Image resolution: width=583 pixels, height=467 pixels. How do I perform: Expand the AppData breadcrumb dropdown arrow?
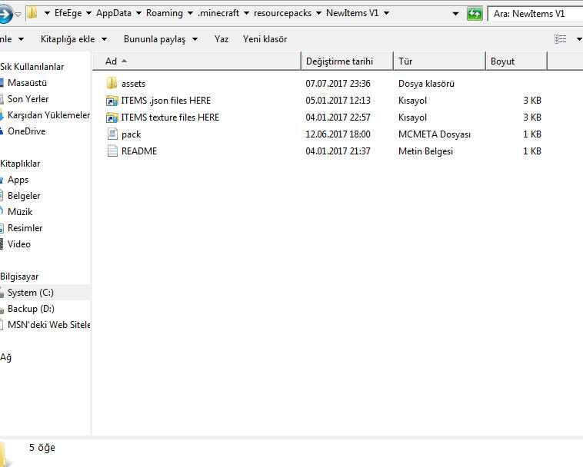click(138, 13)
